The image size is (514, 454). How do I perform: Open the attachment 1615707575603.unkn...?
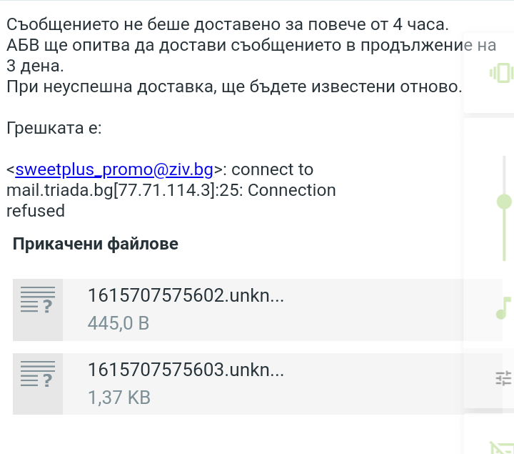click(x=186, y=370)
